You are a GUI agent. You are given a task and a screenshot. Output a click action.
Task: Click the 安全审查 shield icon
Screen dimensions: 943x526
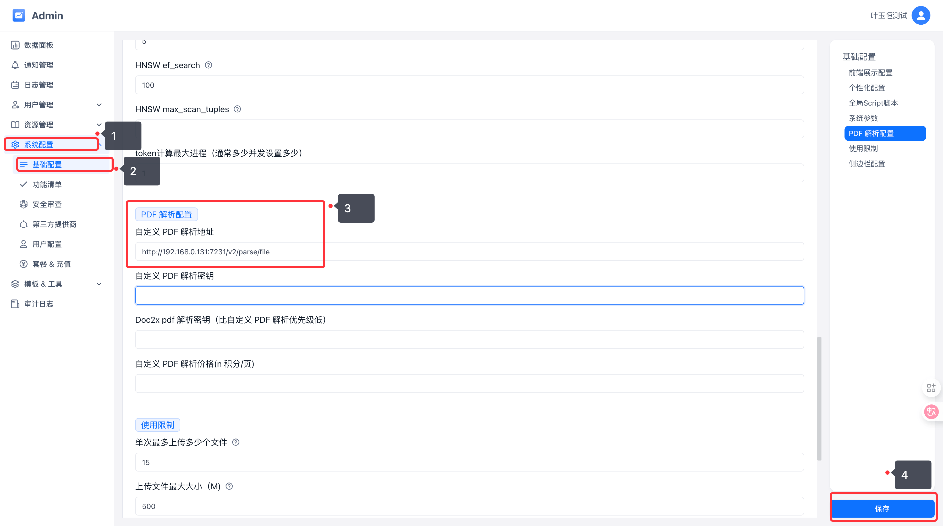(23, 204)
